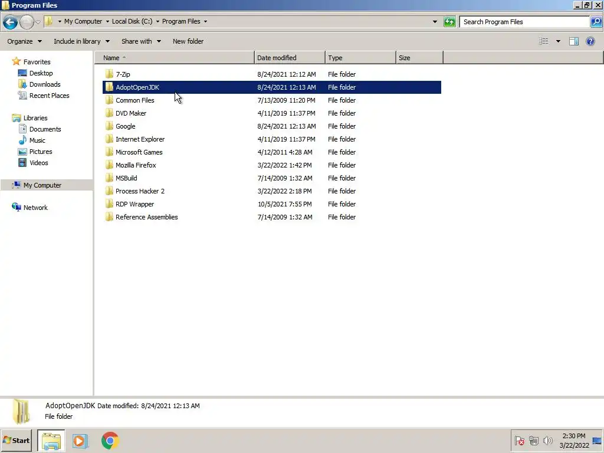The height and width of the screenshot is (453, 604).
Task: Select the 7-Zip folder icon
Action: click(x=109, y=74)
